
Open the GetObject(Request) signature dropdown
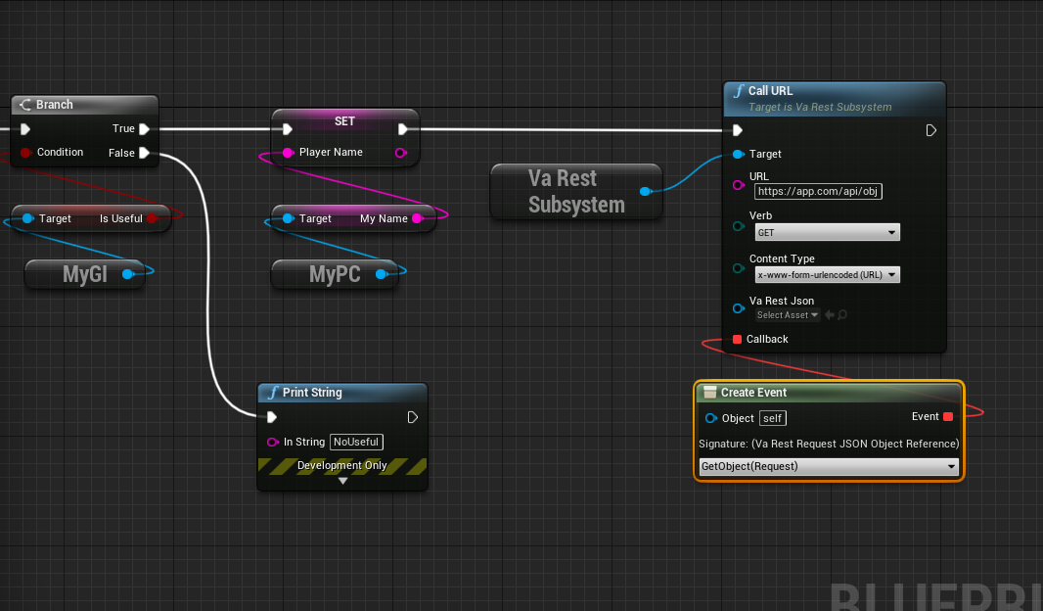coord(829,466)
